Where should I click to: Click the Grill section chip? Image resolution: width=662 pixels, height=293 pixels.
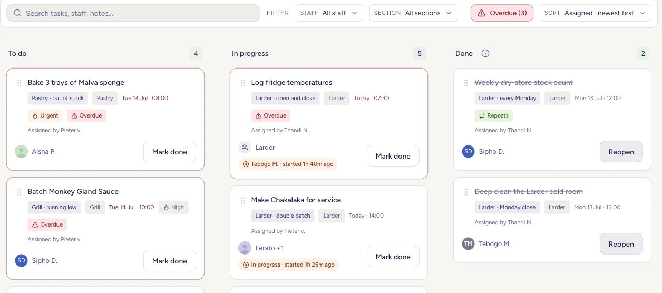95,207
